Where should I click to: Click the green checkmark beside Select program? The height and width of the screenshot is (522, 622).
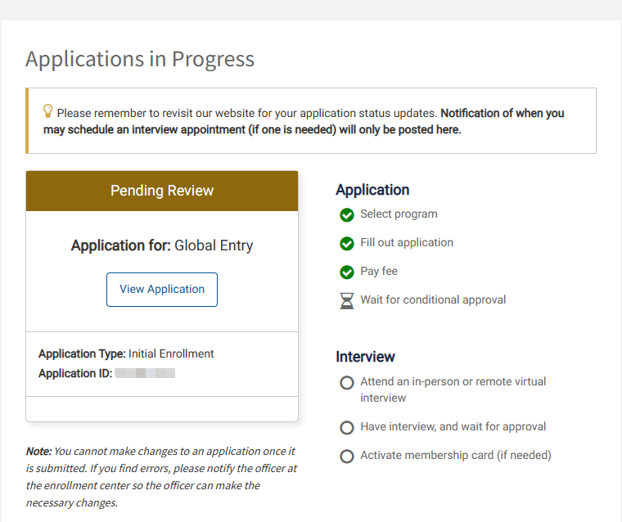coord(347,215)
